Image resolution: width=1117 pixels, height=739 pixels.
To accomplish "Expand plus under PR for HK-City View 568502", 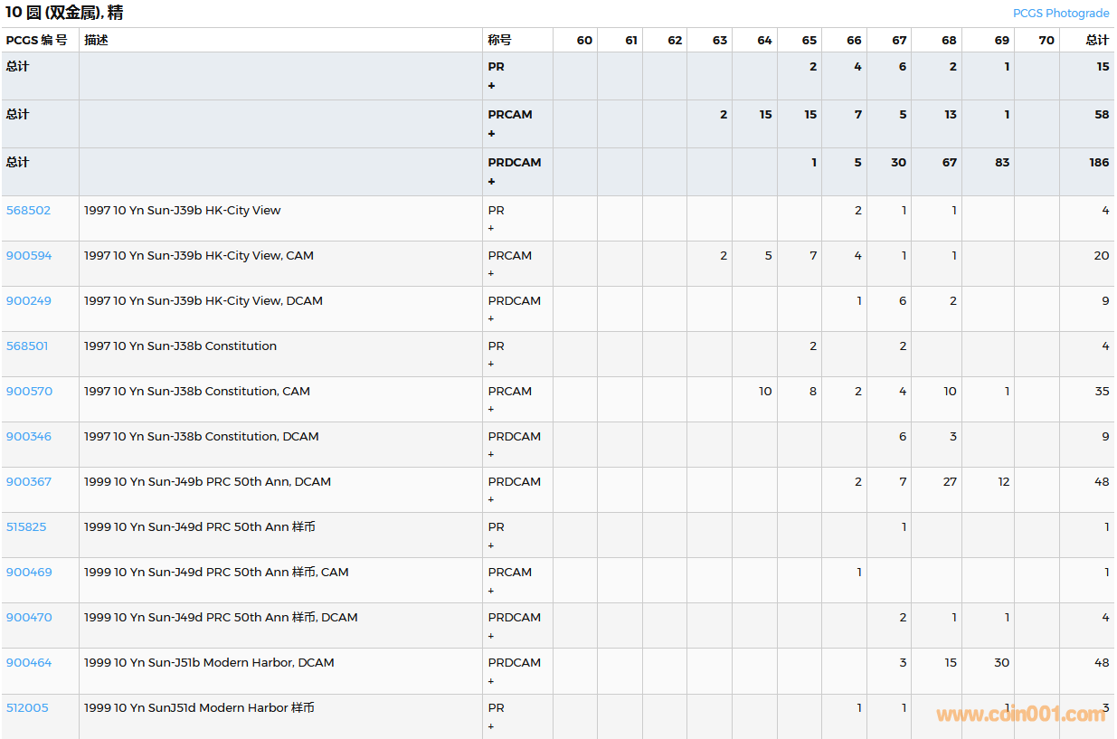I will [x=492, y=229].
